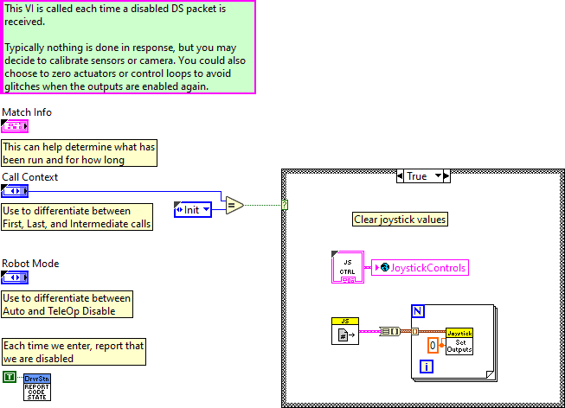Click the True case selector label
The image size is (565, 408).
pyautogui.click(x=417, y=176)
